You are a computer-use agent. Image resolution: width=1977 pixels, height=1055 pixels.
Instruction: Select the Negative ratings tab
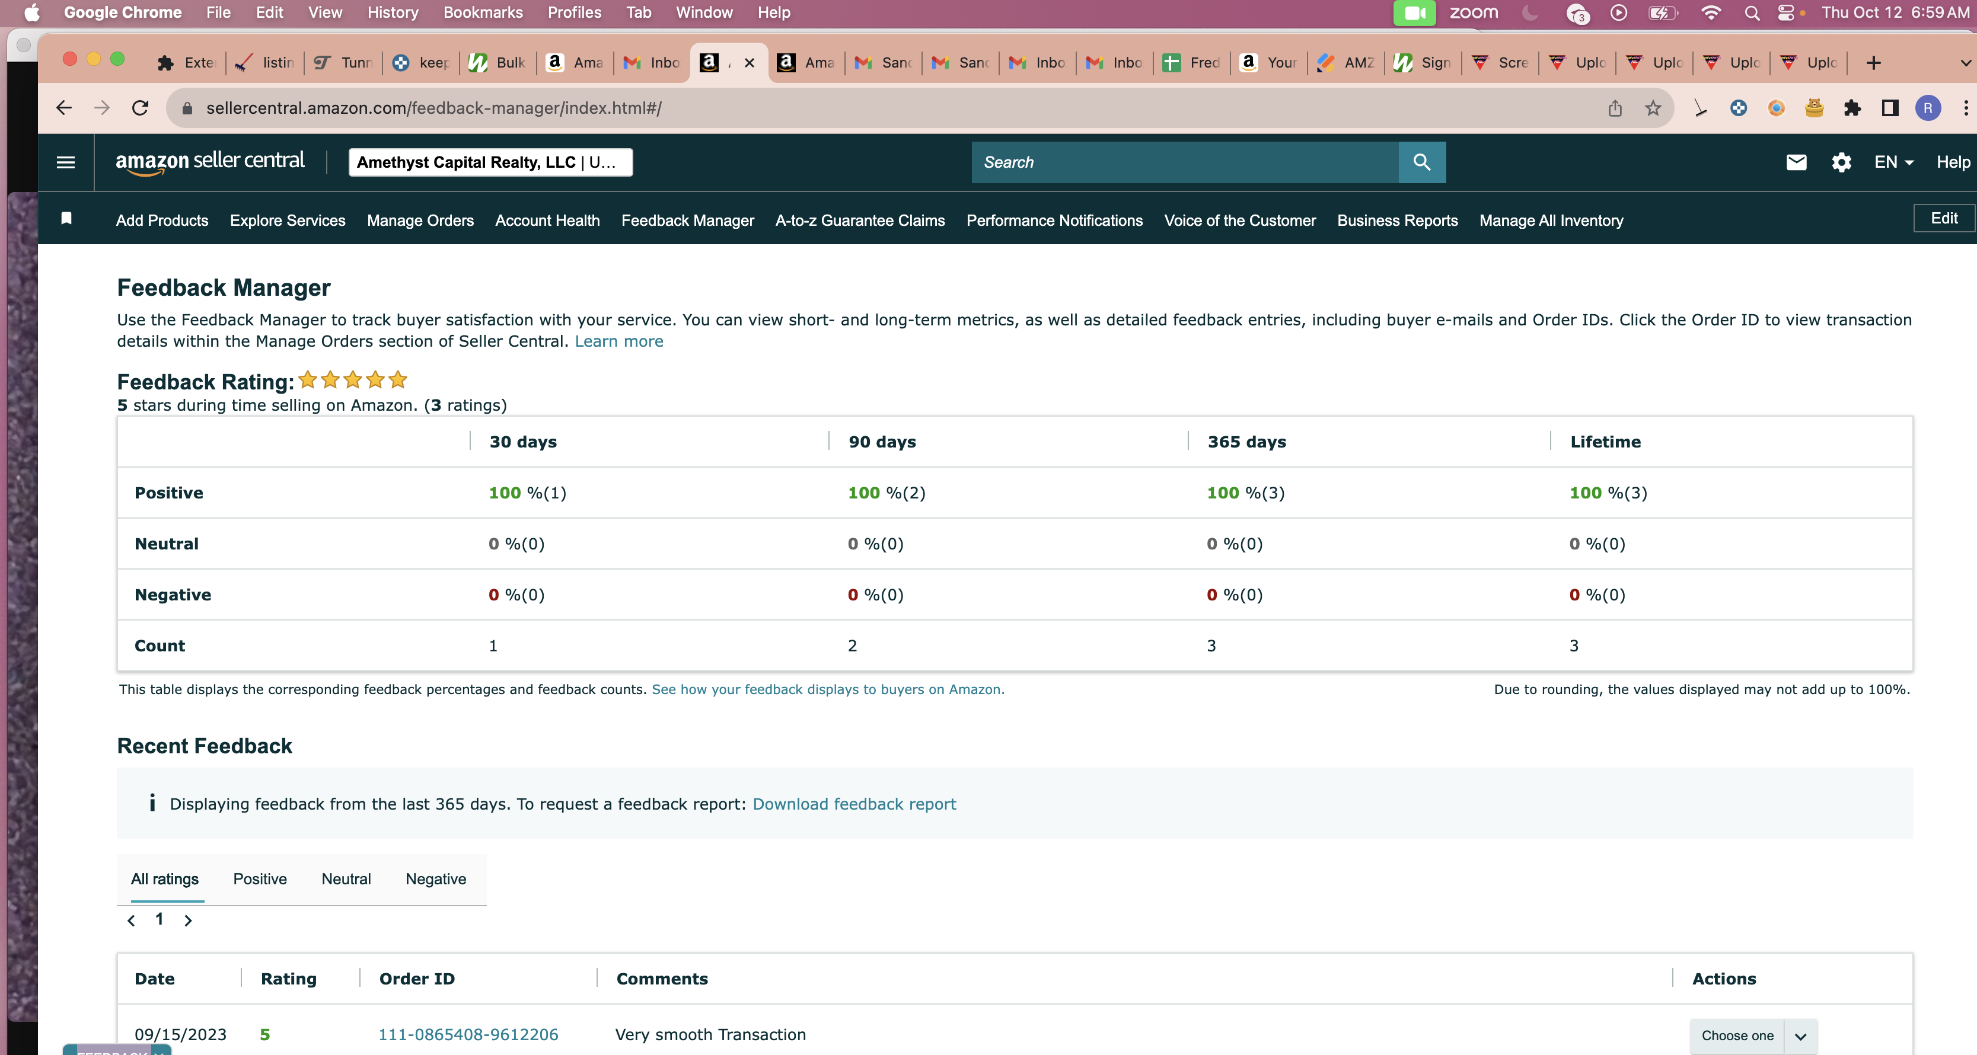click(436, 878)
